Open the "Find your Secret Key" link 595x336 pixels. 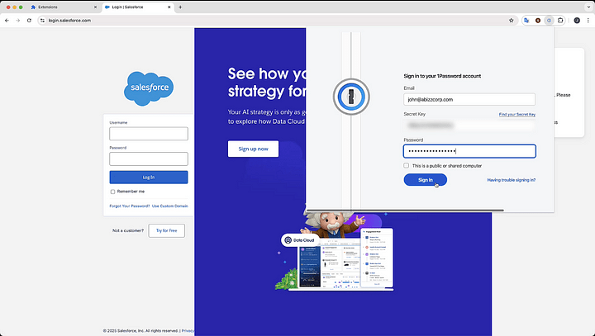516,114
